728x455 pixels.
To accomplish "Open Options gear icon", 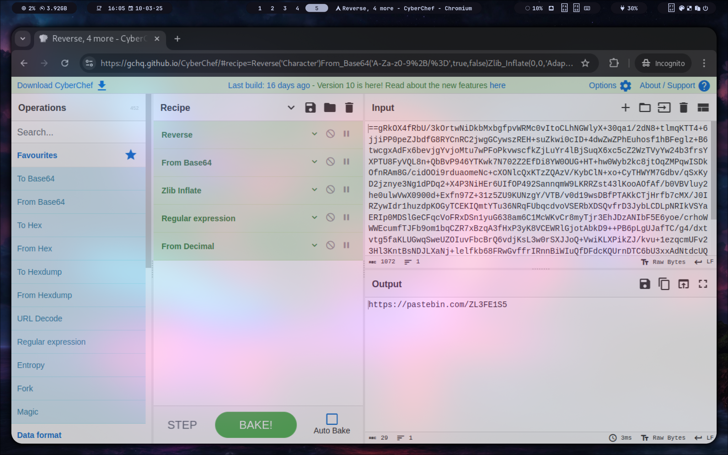I will tap(625, 86).
